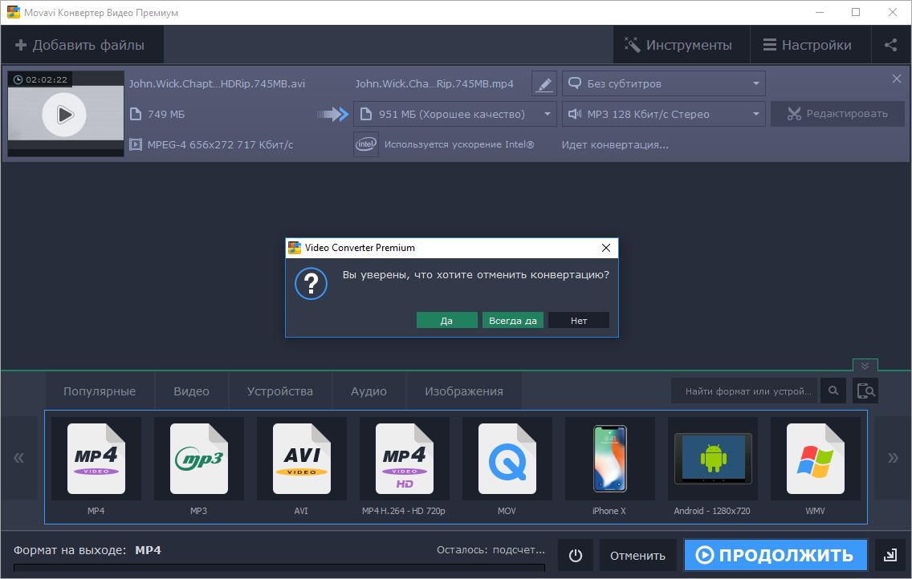The height and width of the screenshot is (579, 912).
Task: Click the Формат на выходе: MP4 label
Action: coord(88,550)
